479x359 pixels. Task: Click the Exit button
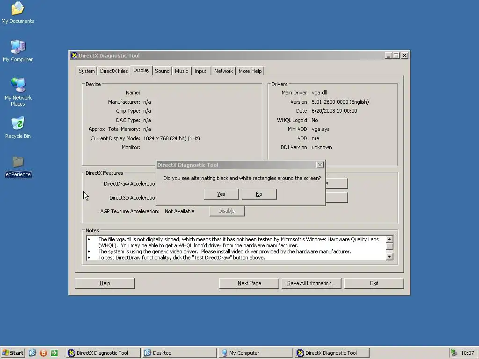pos(374,283)
